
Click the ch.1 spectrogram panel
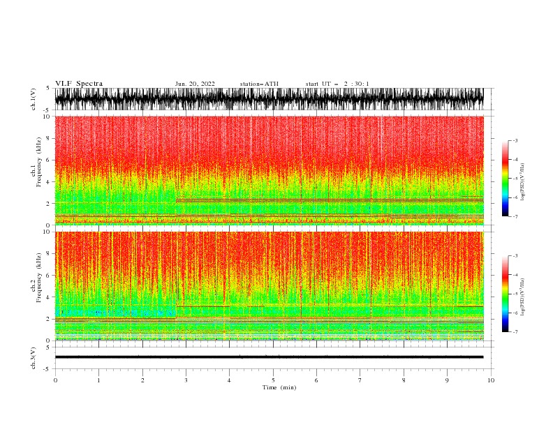click(x=269, y=170)
